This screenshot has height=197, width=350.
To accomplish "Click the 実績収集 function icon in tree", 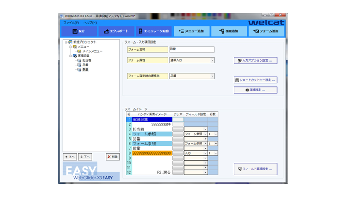I will 75,56.
